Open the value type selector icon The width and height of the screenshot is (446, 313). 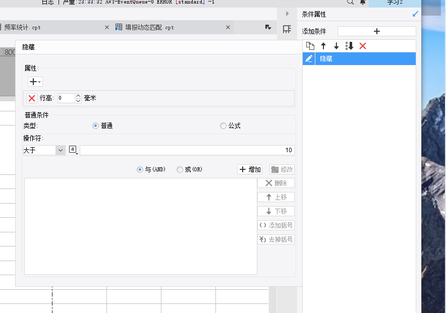[x=73, y=149]
